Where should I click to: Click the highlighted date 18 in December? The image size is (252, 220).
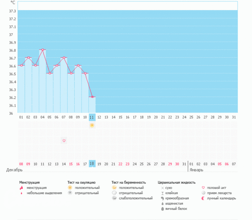tap(92, 164)
